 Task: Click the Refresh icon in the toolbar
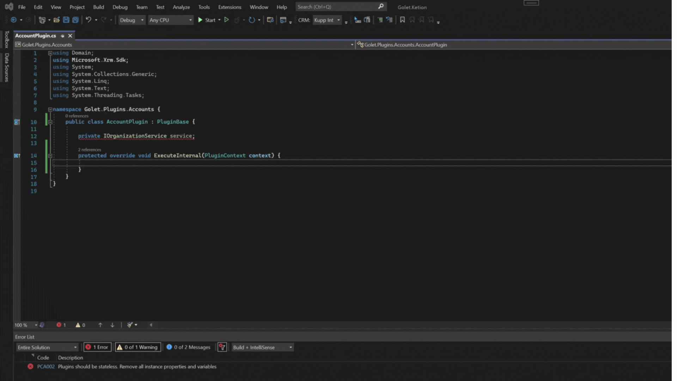coord(252,20)
